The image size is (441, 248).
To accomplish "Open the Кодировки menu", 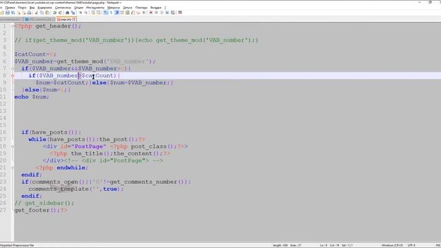I will click(x=45, y=8).
